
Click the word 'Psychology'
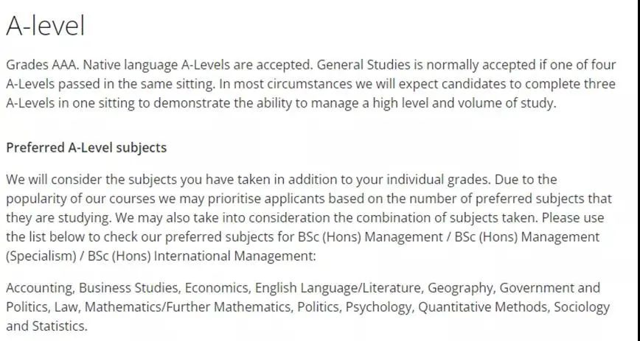pyautogui.click(x=379, y=307)
